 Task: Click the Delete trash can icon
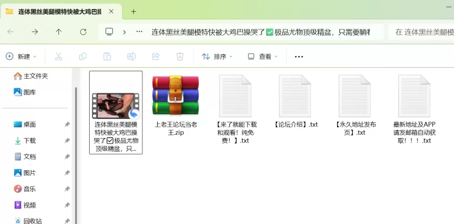[180, 57]
